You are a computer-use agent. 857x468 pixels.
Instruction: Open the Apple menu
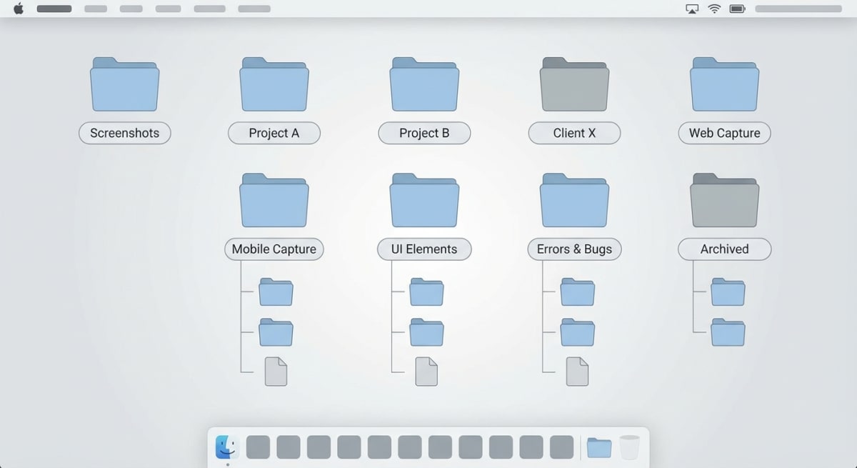coord(17,9)
